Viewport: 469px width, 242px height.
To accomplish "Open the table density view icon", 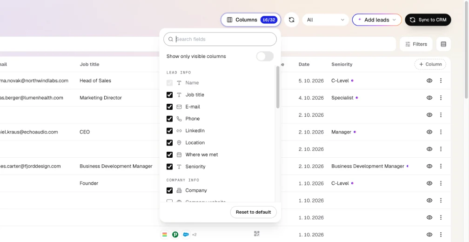I will (x=443, y=44).
